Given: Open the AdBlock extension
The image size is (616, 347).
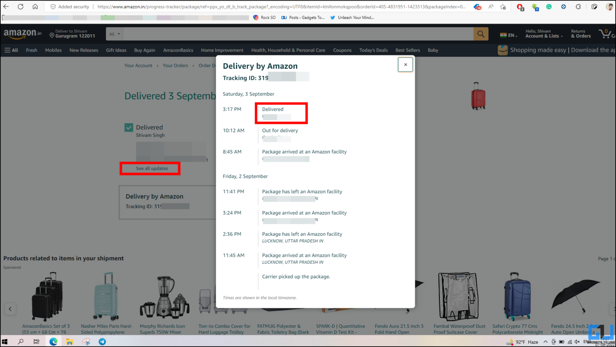Looking at the screenshot, I should coord(520,7).
